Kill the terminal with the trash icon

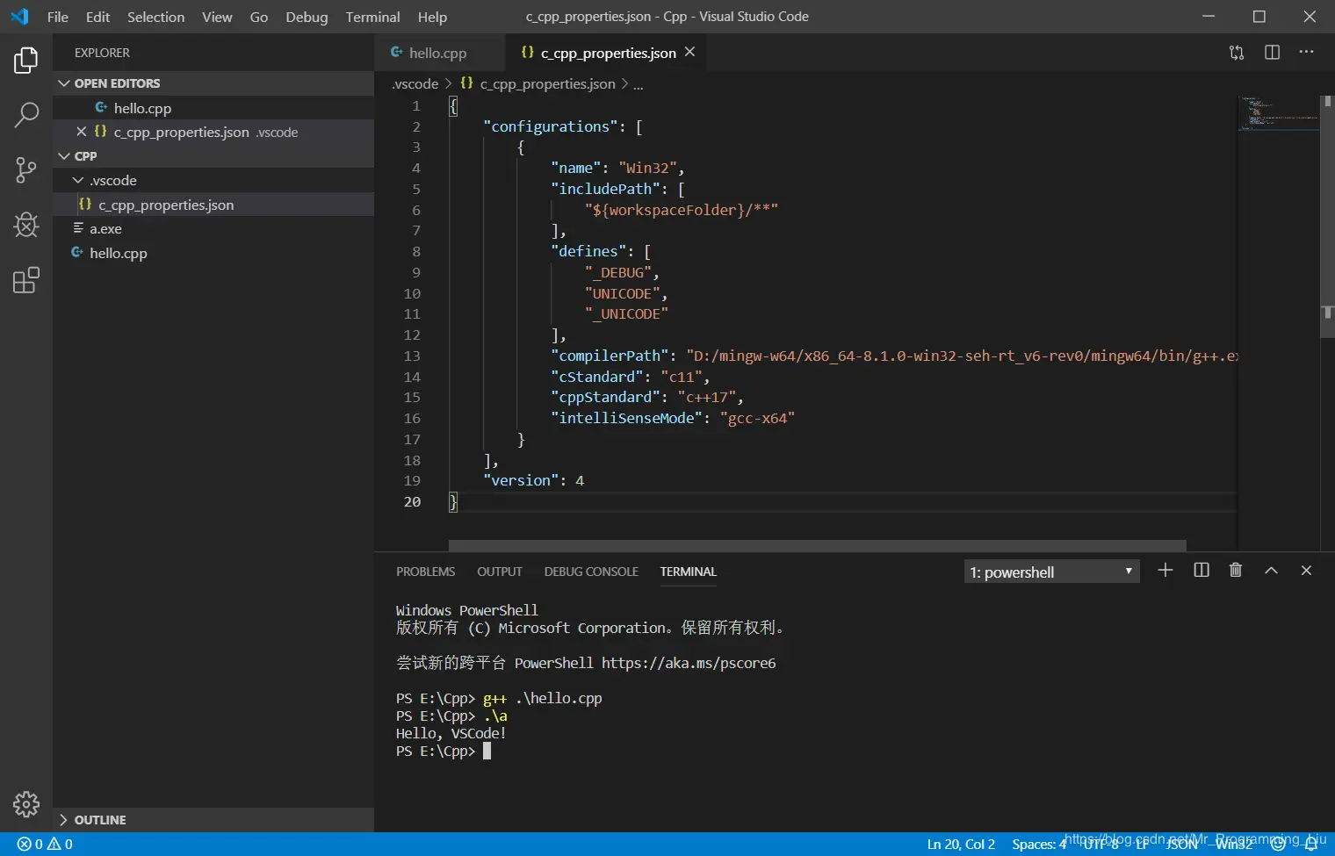point(1236,571)
